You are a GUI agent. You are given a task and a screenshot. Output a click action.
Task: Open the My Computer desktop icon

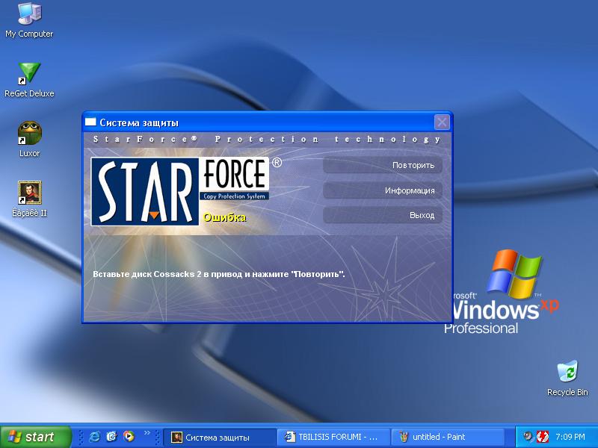point(29,20)
